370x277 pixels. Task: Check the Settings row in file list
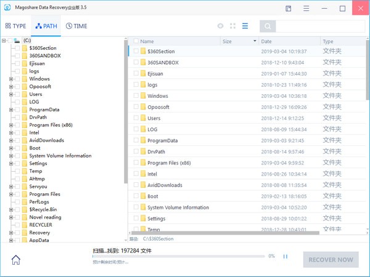(136, 218)
